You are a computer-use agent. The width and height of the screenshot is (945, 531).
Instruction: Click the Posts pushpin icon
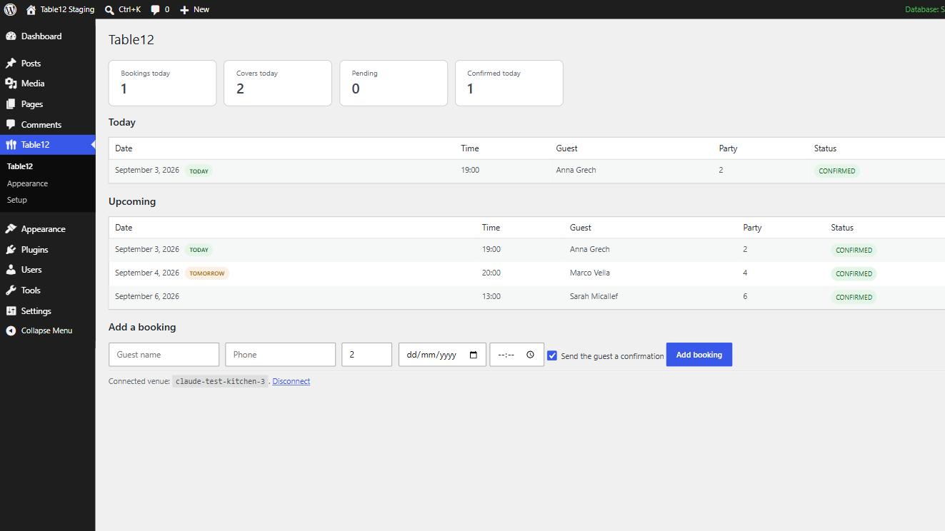11,64
